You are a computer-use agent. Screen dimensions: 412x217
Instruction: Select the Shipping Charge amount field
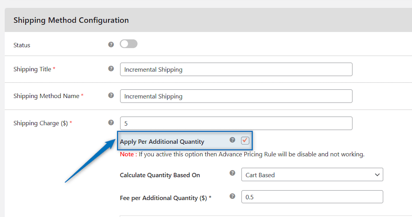pos(236,123)
